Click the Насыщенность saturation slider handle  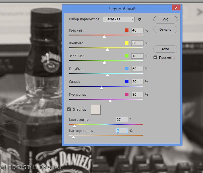coord(73,137)
